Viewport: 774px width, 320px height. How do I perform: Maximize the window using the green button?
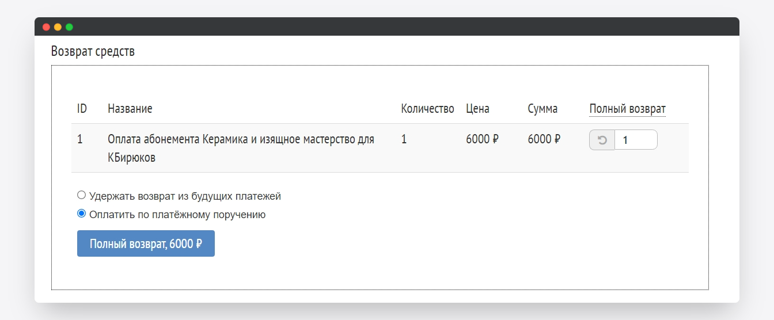(69, 27)
